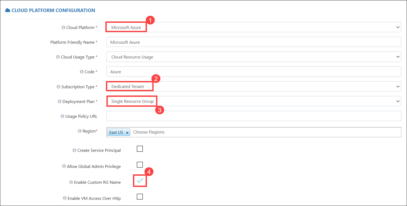Click the info icon beside Create Service Principal
This screenshot has height=206, width=407.
74,150
